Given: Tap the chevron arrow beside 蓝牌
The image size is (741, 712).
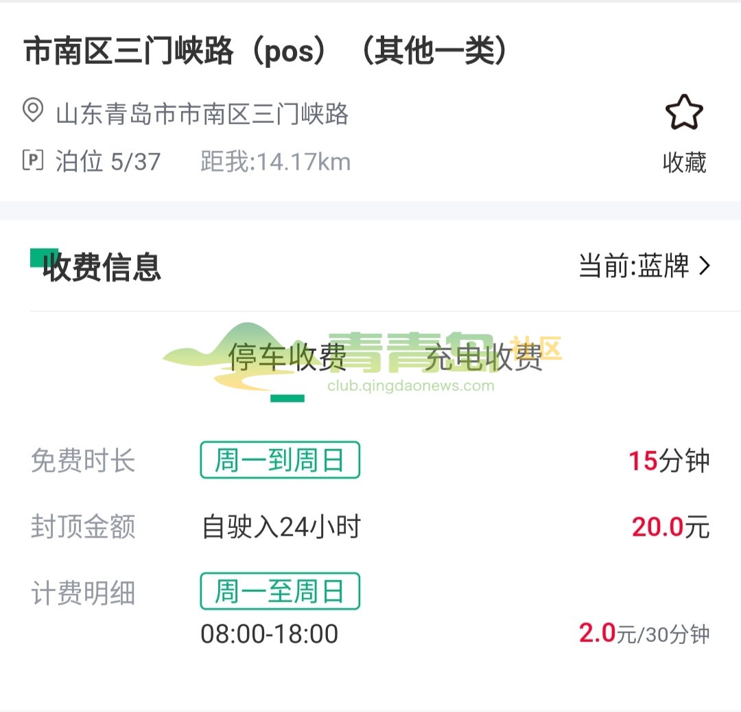Looking at the screenshot, I should tap(704, 266).
